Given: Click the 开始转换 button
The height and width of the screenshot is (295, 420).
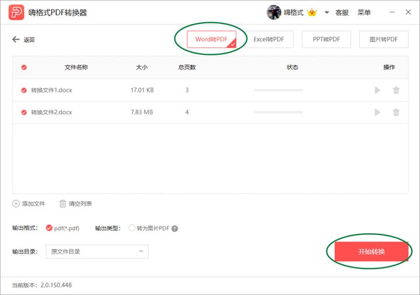Looking at the screenshot, I should click(371, 252).
